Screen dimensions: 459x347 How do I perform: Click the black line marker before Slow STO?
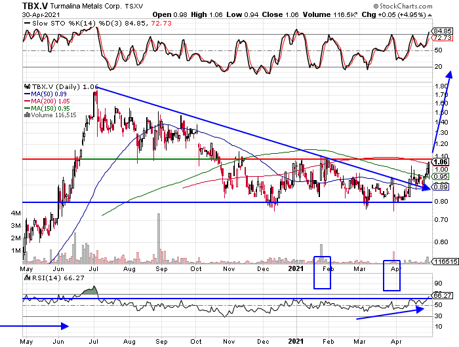coord(28,24)
